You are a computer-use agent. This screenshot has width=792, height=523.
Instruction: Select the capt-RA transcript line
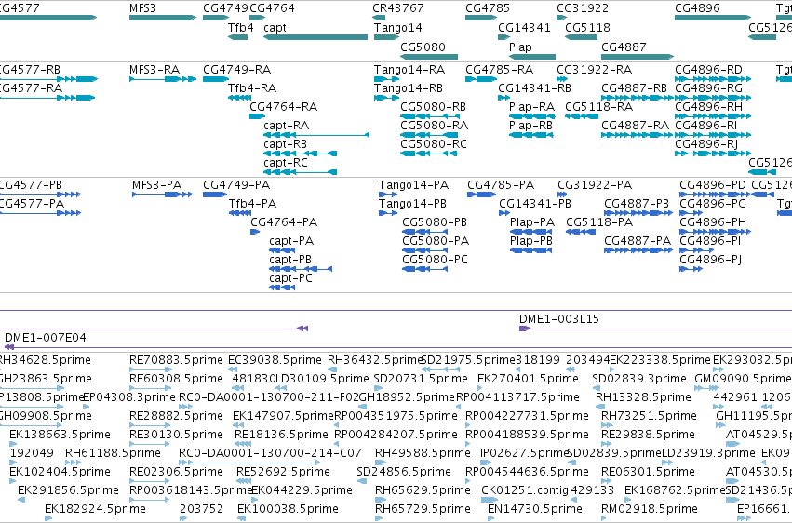(x=316, y=135)
